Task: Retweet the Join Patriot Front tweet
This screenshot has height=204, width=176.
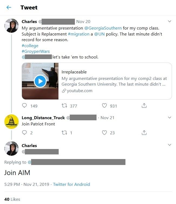Action: point(64,132)
